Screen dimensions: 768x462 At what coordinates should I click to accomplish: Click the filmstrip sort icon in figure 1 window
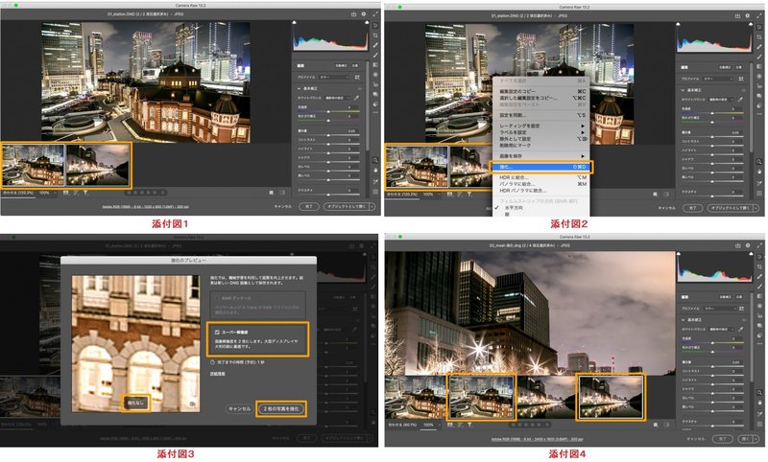click(x=77, y=193)
